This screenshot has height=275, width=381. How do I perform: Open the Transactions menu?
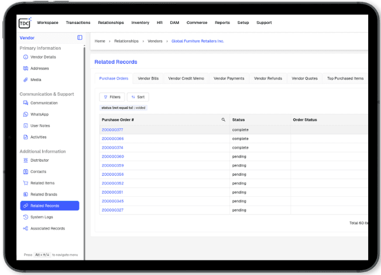pyautogui.click(x=78, y=23)
